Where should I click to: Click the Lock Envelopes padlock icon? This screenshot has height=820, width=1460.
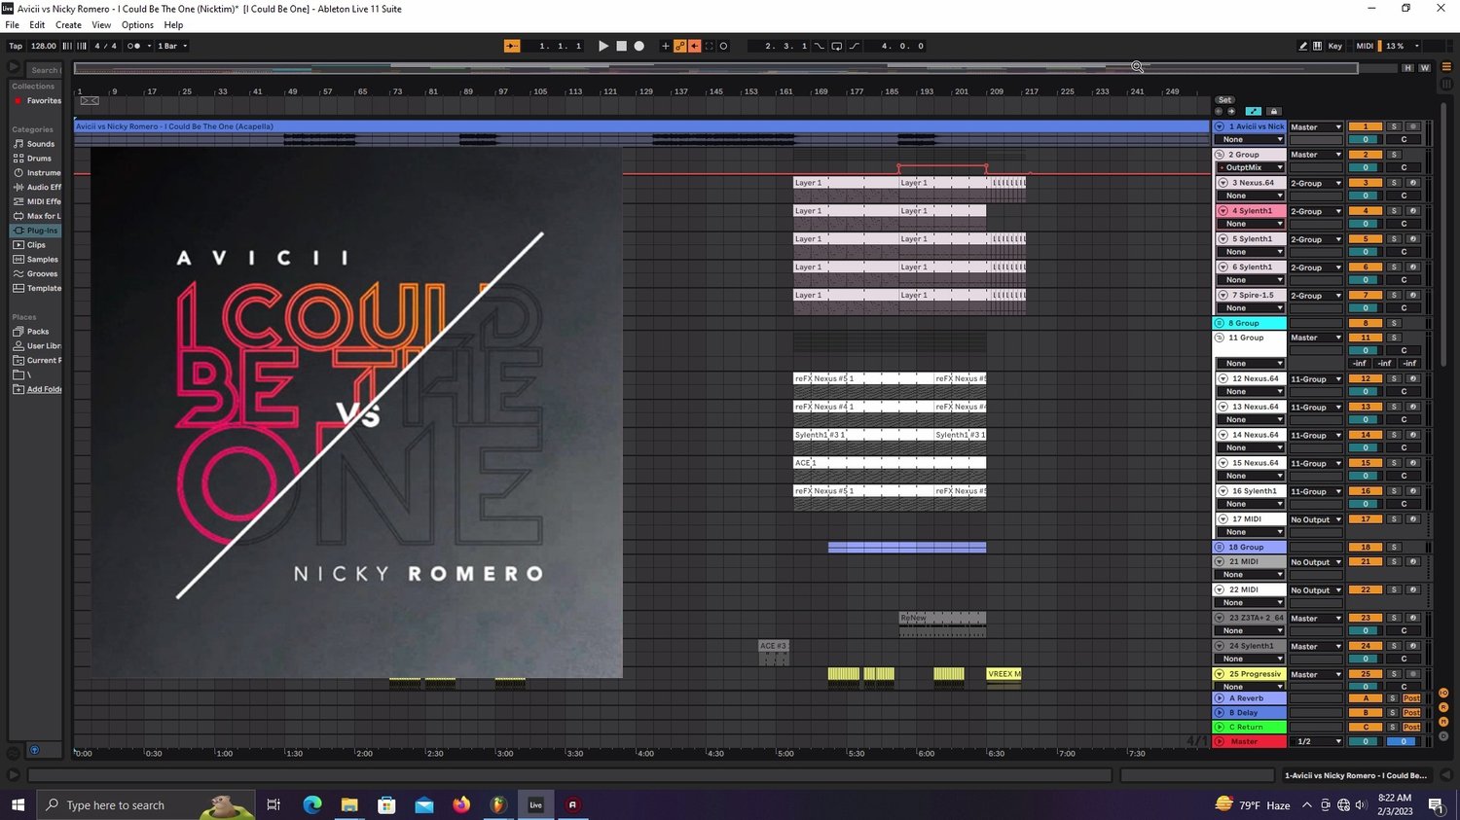pos(1273,111)
